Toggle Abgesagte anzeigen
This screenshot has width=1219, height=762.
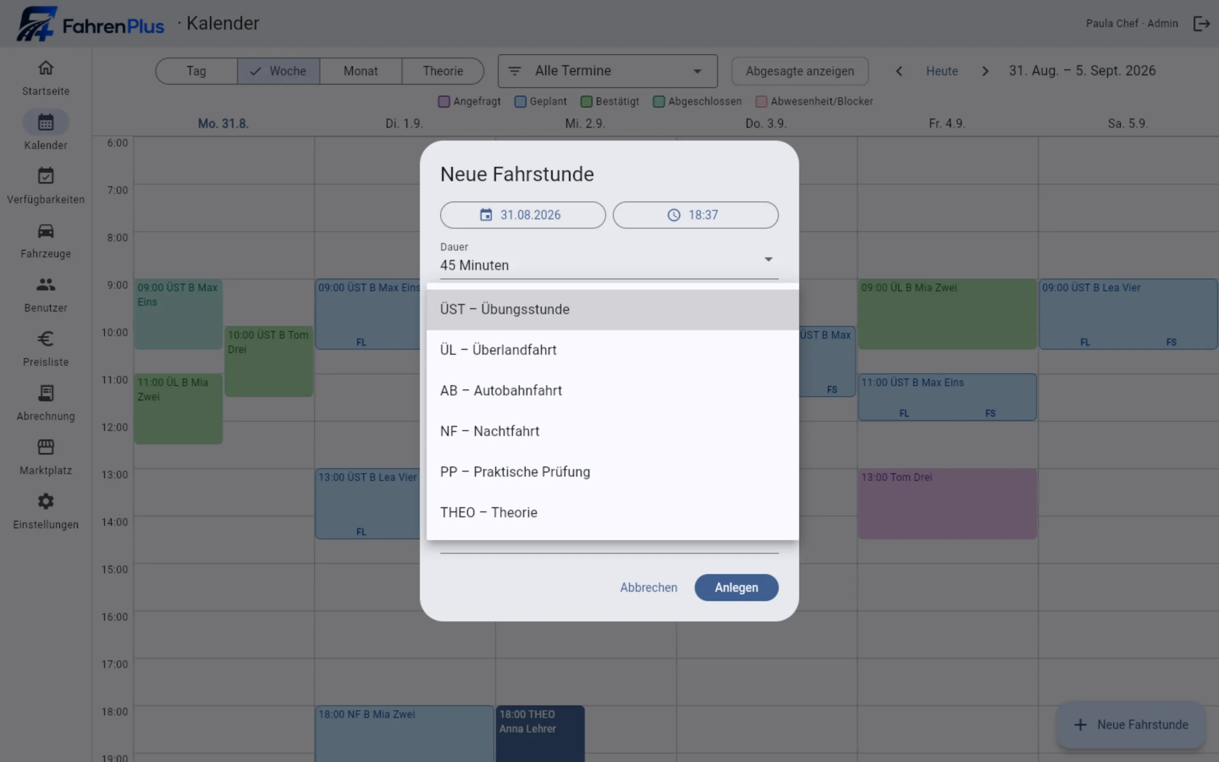coord(800,71)
